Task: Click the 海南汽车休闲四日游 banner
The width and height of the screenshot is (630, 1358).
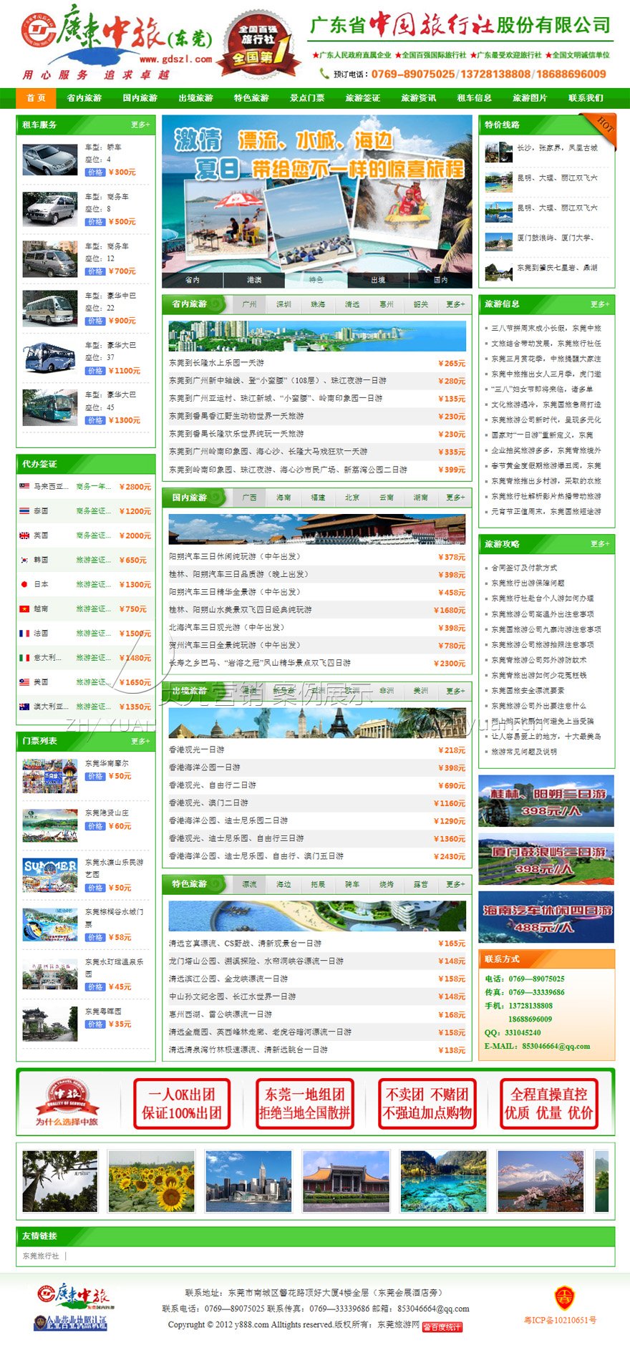Action: (x=546, y=917)
